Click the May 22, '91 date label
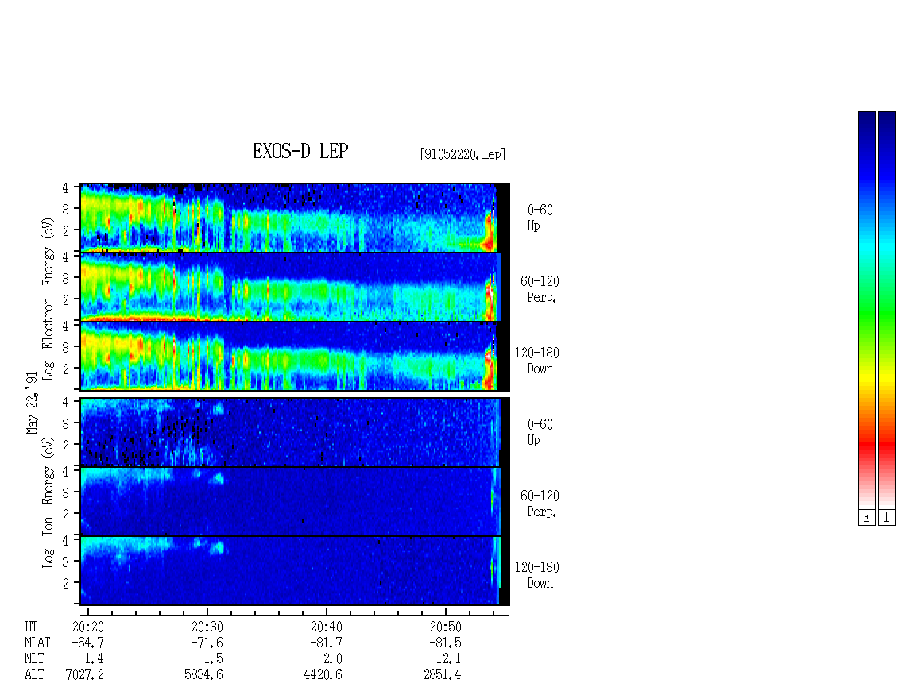 click(x=32, y=403)
